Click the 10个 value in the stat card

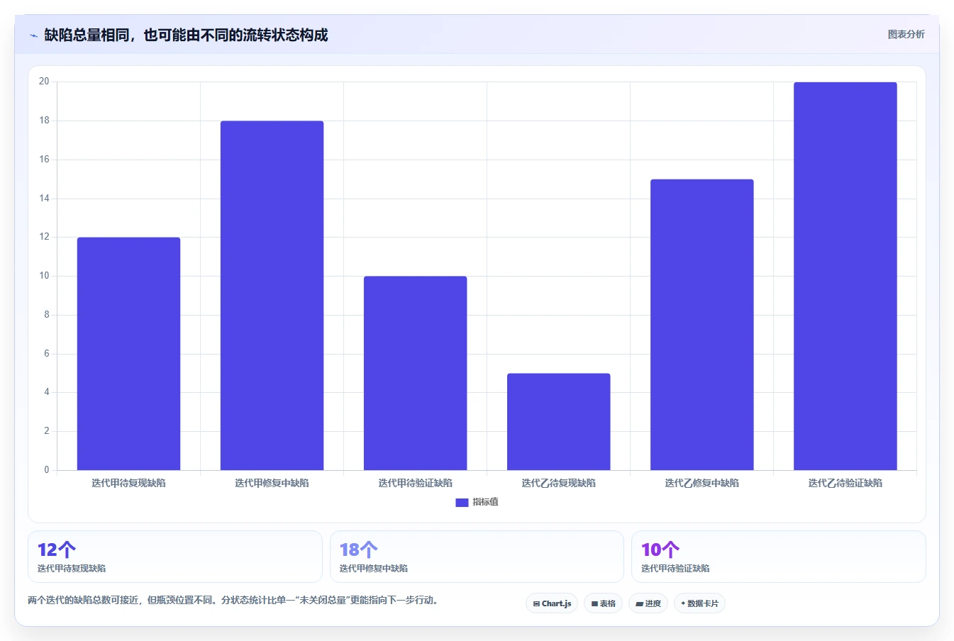pos(660,550)
